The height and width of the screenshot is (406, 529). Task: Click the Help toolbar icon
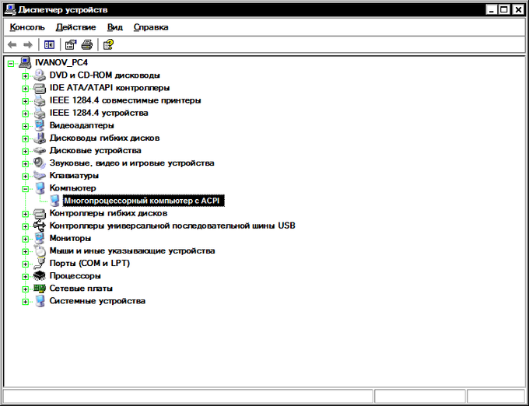pos(108,44)
